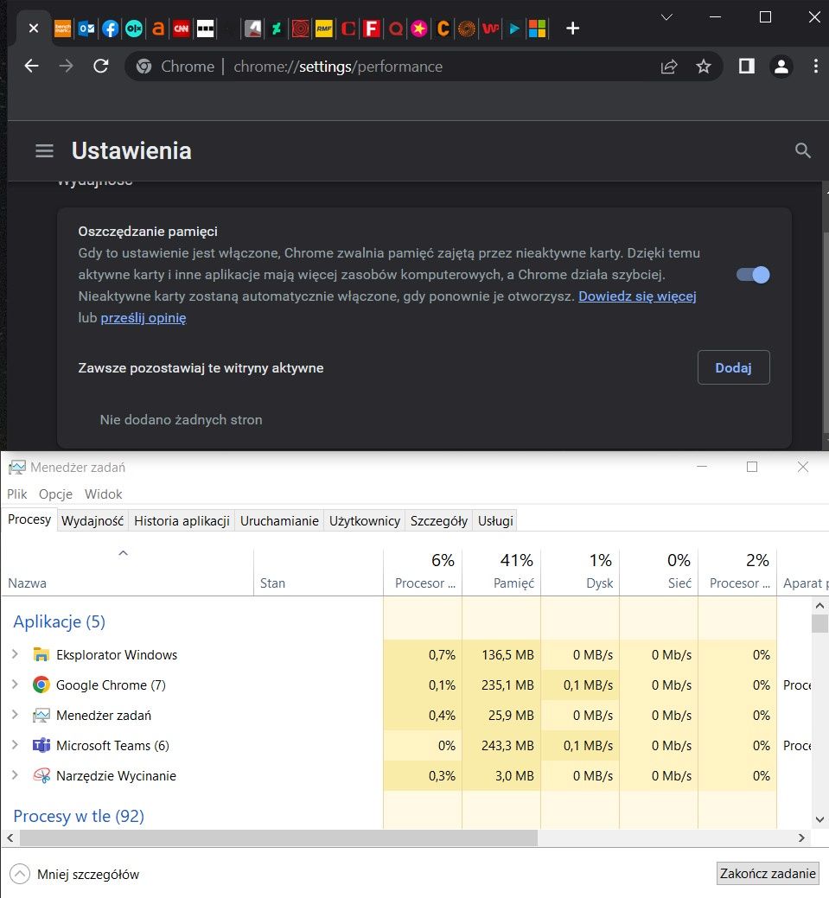Viewport: 829px width, 898px height.
Task: Select the Procesy tab
Action: 29,519
